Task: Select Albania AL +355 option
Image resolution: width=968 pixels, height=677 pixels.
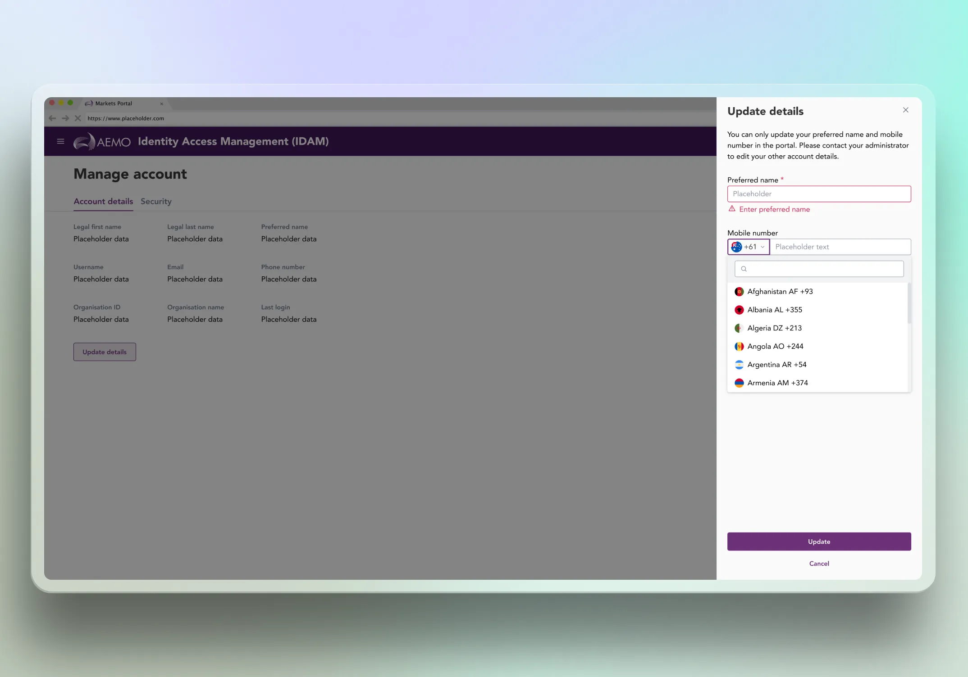Action: (x=774, y=310)
